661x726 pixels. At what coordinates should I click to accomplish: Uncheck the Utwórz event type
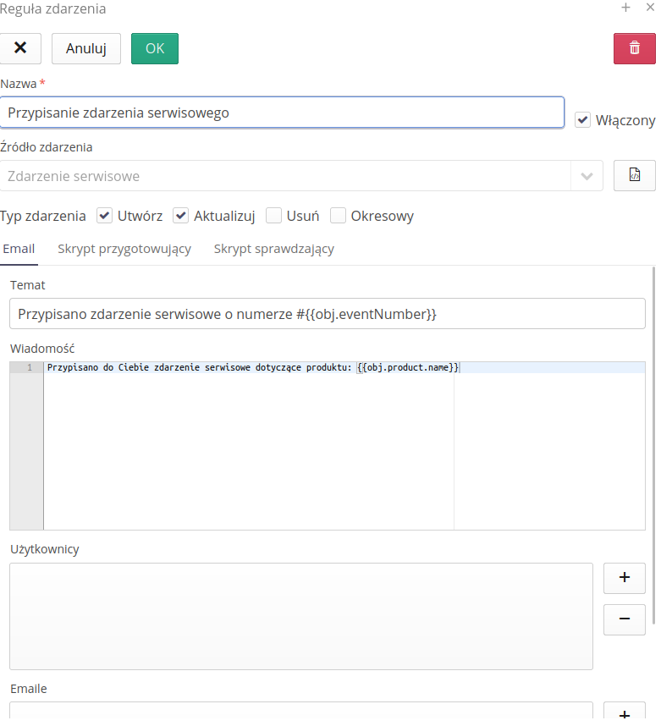(104, 216)
